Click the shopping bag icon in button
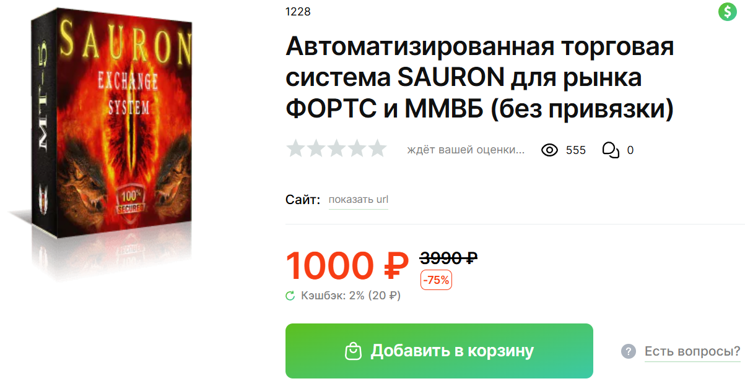 pos(353,351)
